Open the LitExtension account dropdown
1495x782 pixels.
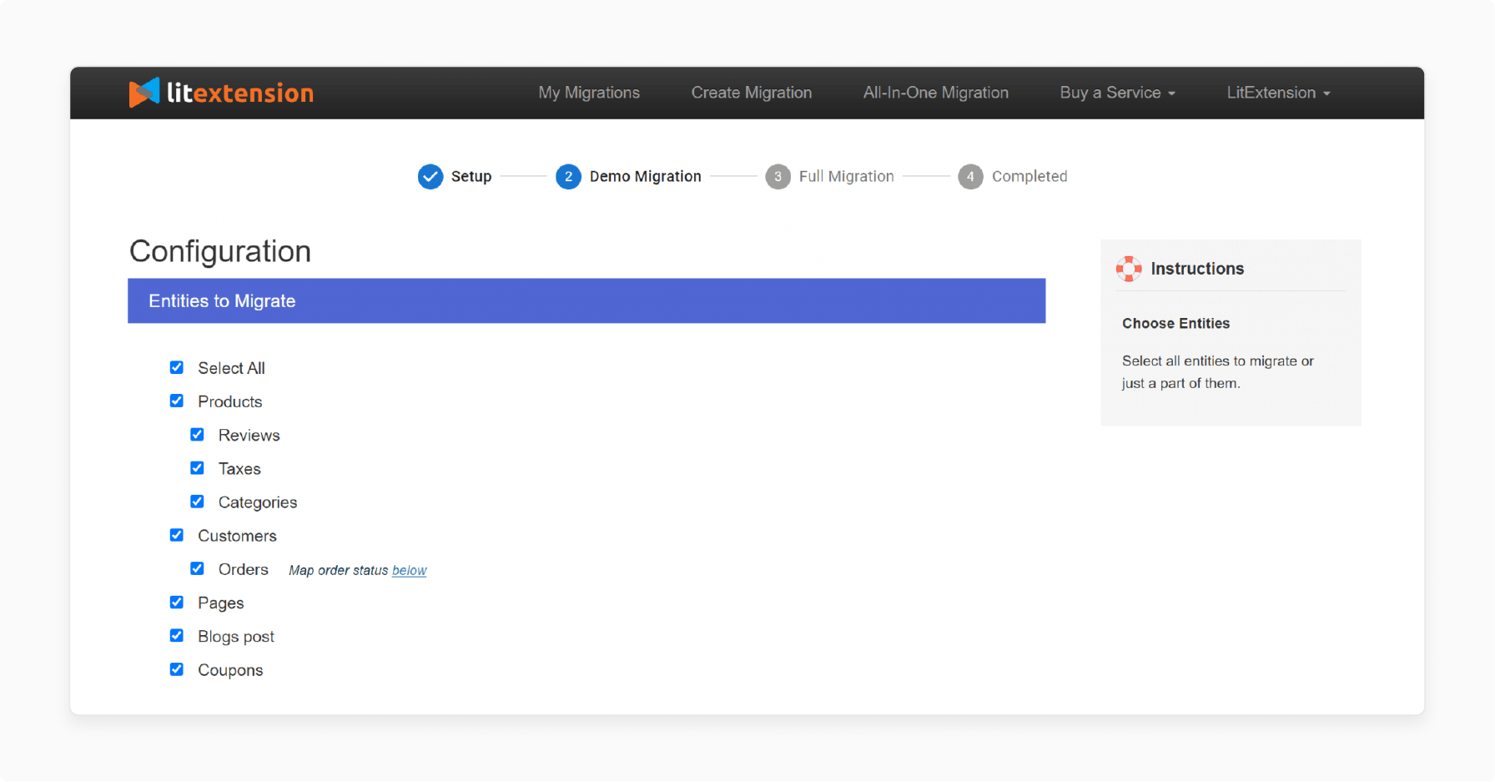(1278, 93)
